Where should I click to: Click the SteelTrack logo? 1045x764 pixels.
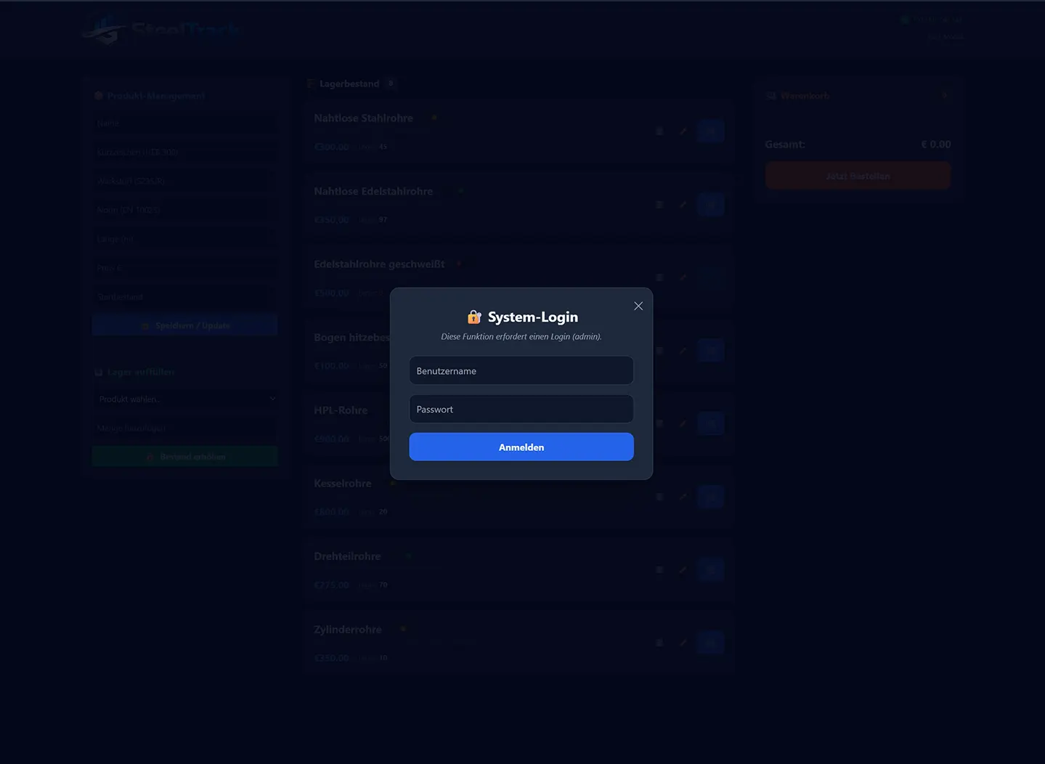(x=161, y=29)
